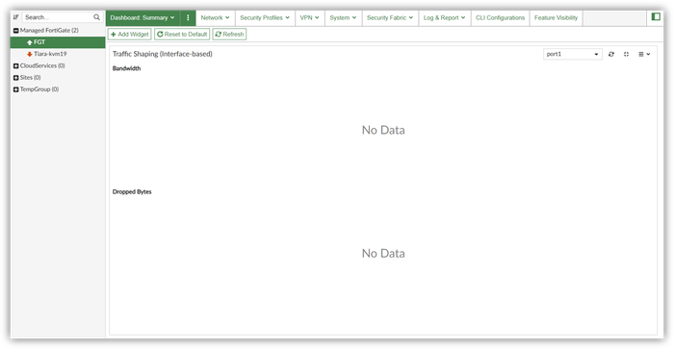Refresh the Traffic Shaping widget with its refresh icon

coord(611,54)
